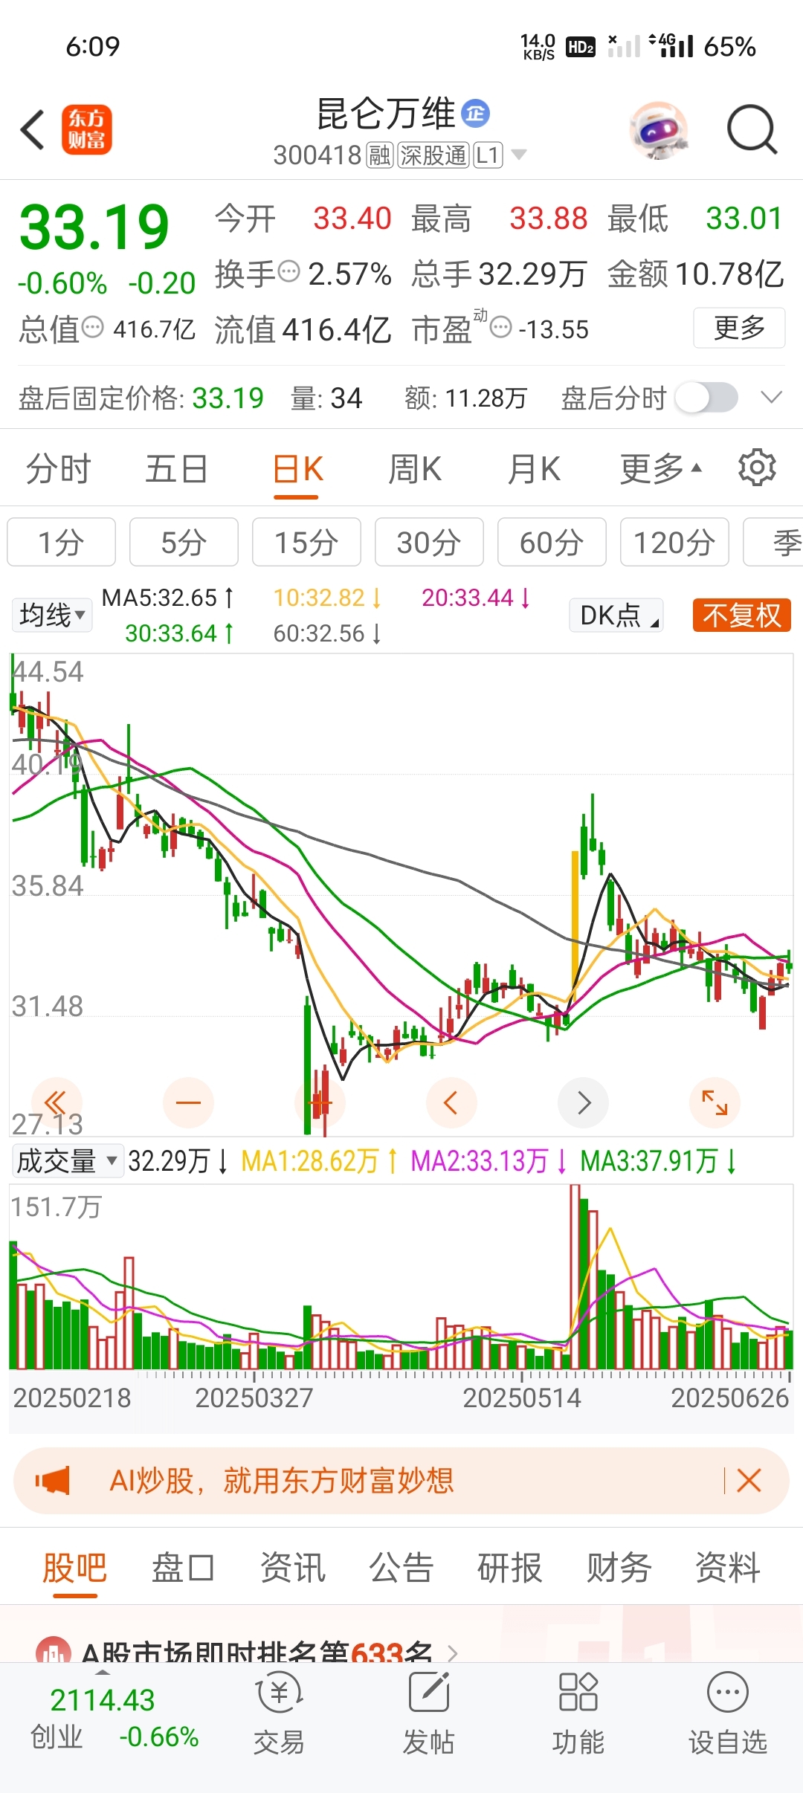Screen dimensions: 803x1793
Task: Tap the current price 33.19
Action: click(x=94, y=227)
